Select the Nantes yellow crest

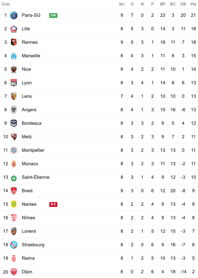14,204
